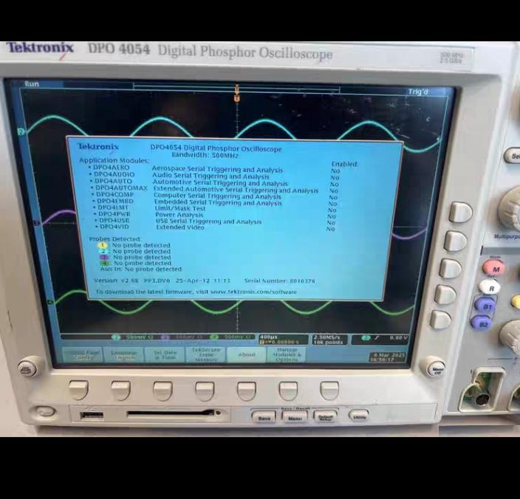Viewport: 520px width, 499px height.
Task: Tap the white Reference R button
Action: [x=490, y=288]
